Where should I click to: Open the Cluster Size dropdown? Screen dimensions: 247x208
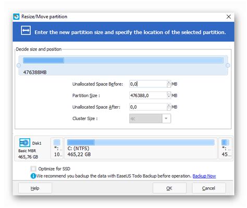click(166, 119)
